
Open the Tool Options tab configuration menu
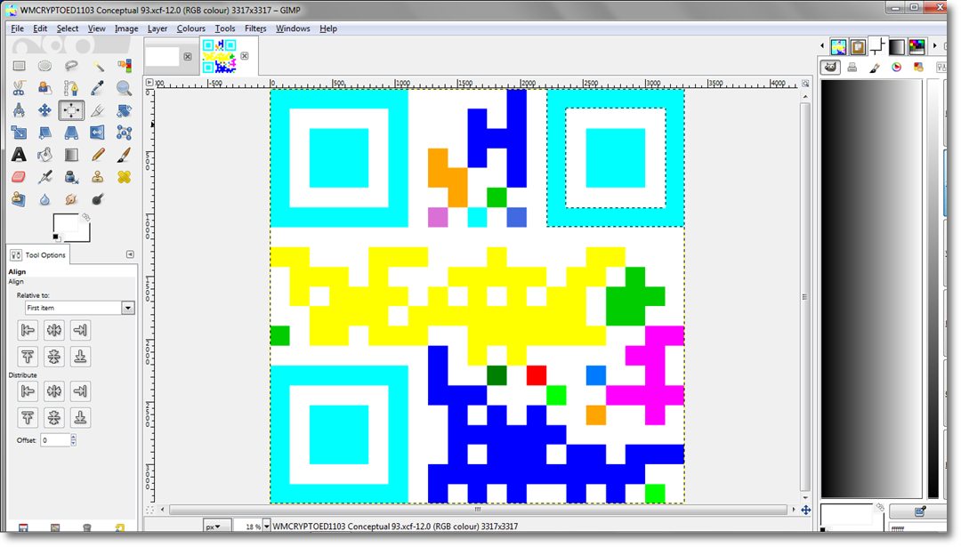[130, 254]
